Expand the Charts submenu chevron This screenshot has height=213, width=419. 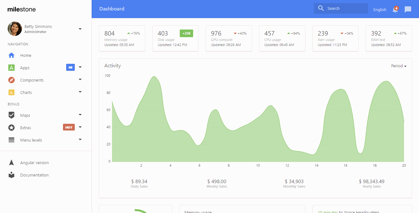pyautogui.click(x=80, y=92)
